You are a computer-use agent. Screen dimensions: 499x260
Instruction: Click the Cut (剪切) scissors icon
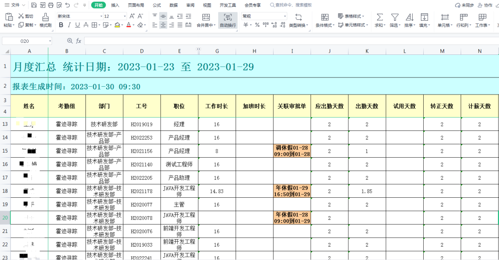[x=21, y=16]
